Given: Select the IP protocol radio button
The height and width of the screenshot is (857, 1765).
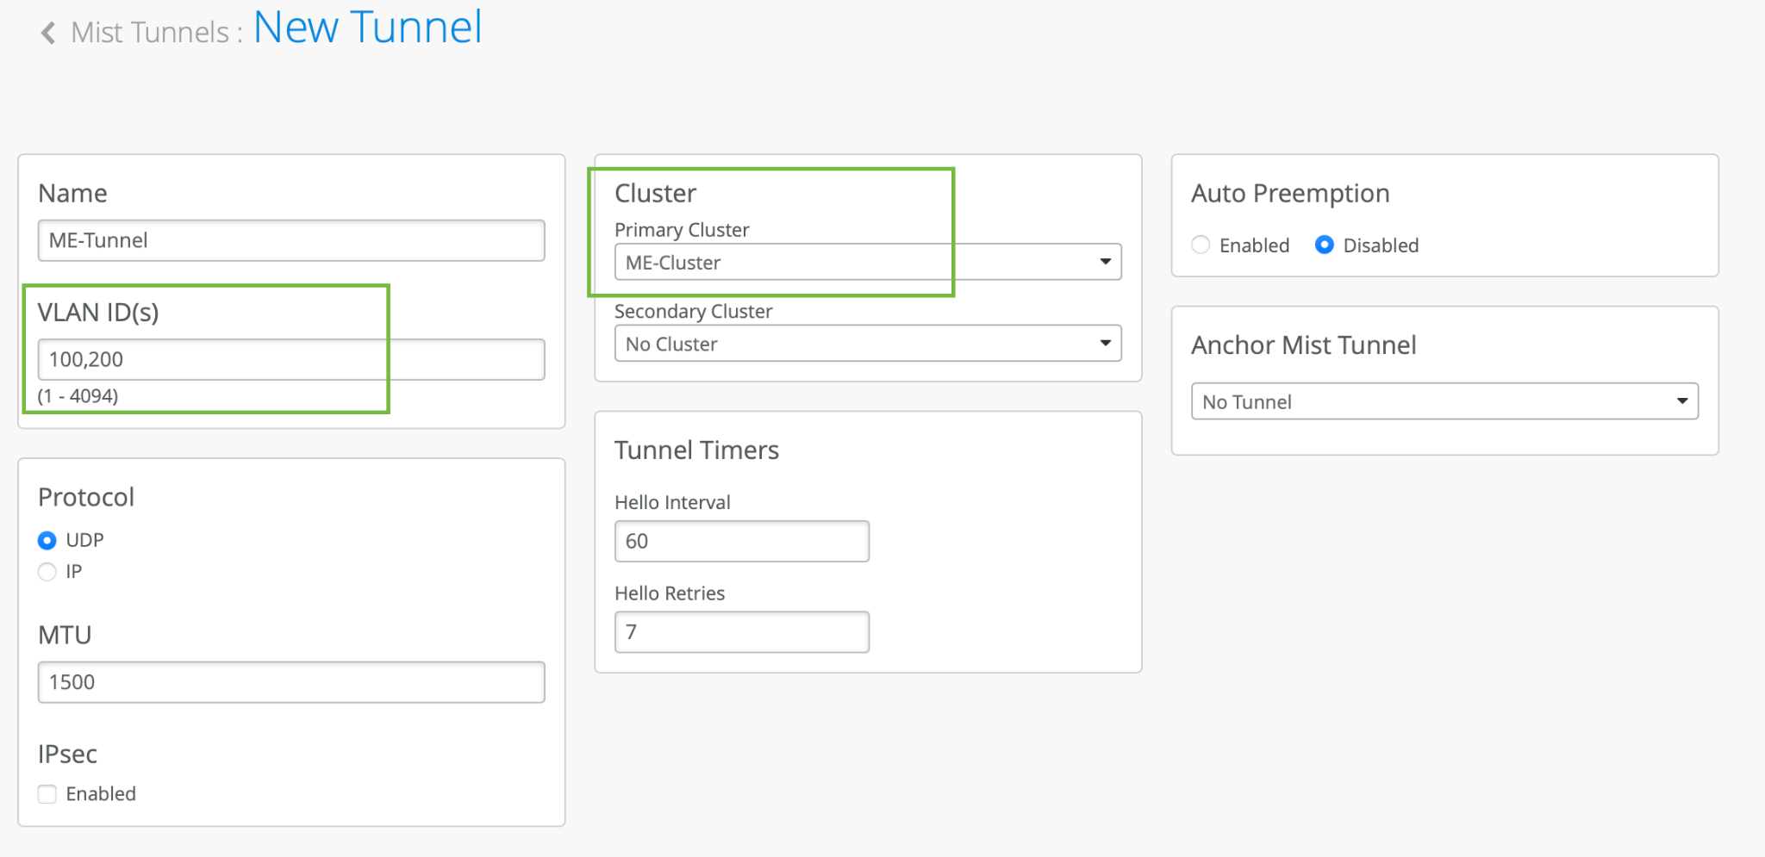Looking at the screenshot, I should (x=47, y=572).
